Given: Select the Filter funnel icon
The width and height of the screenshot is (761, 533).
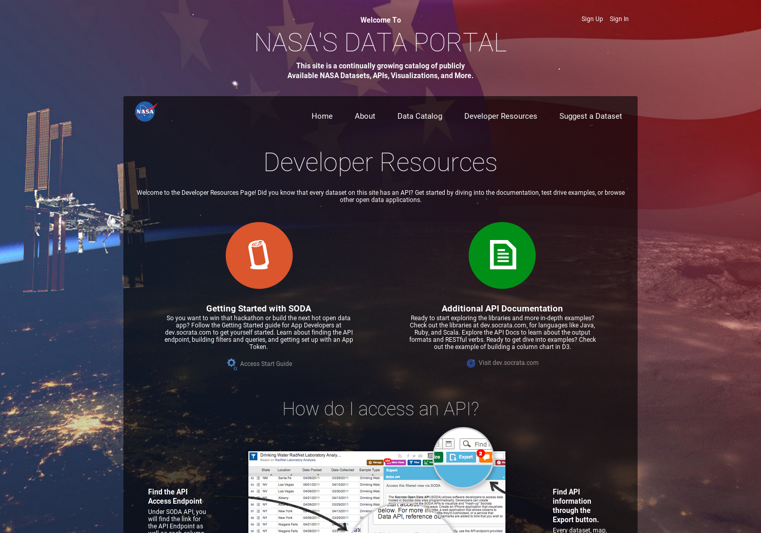Looking at the screenshot, I should pyautogui.click(x=411, y=462).
